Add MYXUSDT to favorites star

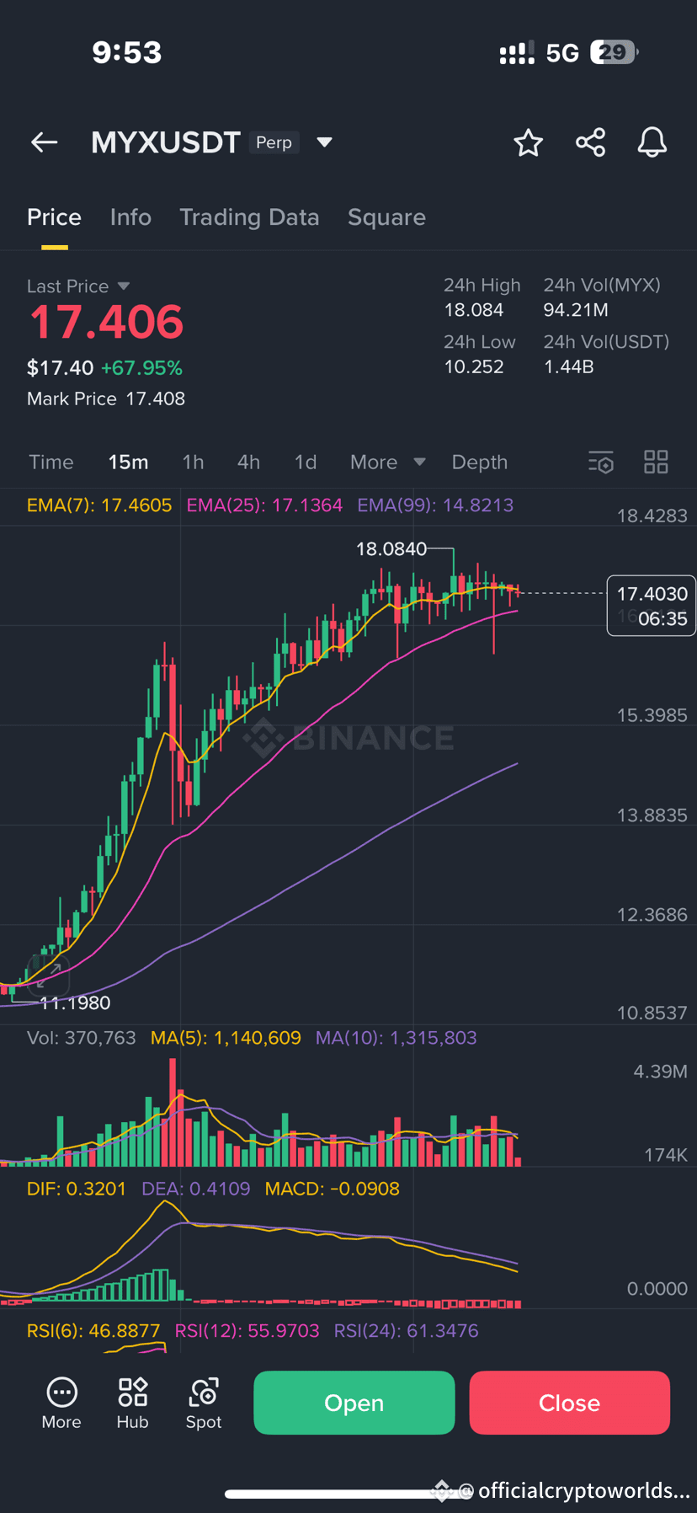click(x=529, y=142)
